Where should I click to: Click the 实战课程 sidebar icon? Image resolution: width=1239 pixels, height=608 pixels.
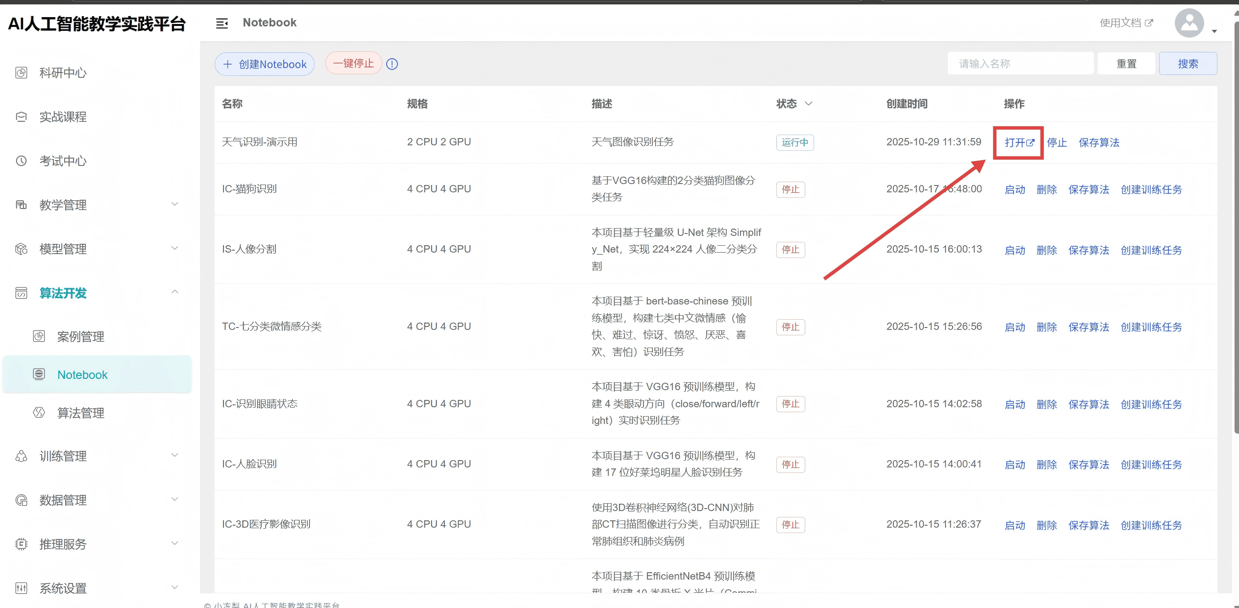tap(21, 117)
